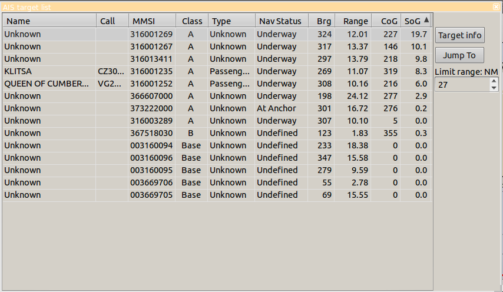Screen dimensions: 503x292
Task: Select base station 003669705 row
Action: pos(151,195)
